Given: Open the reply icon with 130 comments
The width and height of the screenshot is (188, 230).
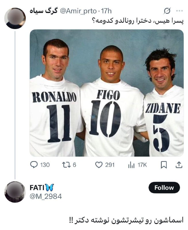Looking at the screenshot, I should (34, 165).
